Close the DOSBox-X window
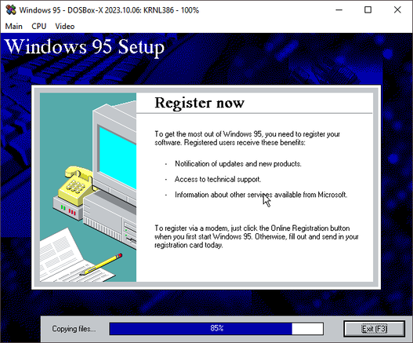Viewport: 413px width, 343px height. coord(397,10)
